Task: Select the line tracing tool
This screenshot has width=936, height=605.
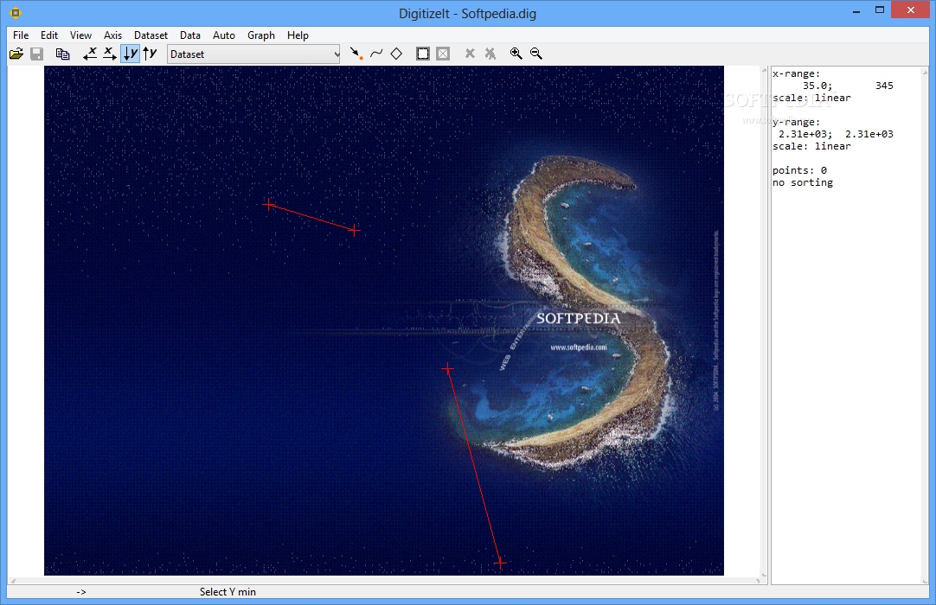Action: 376,54
